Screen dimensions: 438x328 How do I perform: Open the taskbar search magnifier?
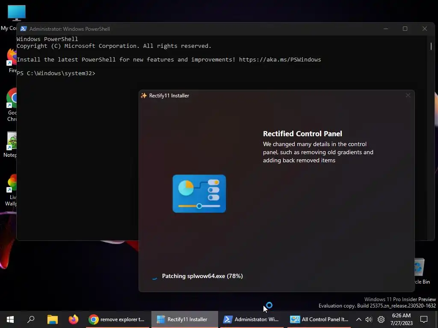pyautogui.click(x=31, y=319)
